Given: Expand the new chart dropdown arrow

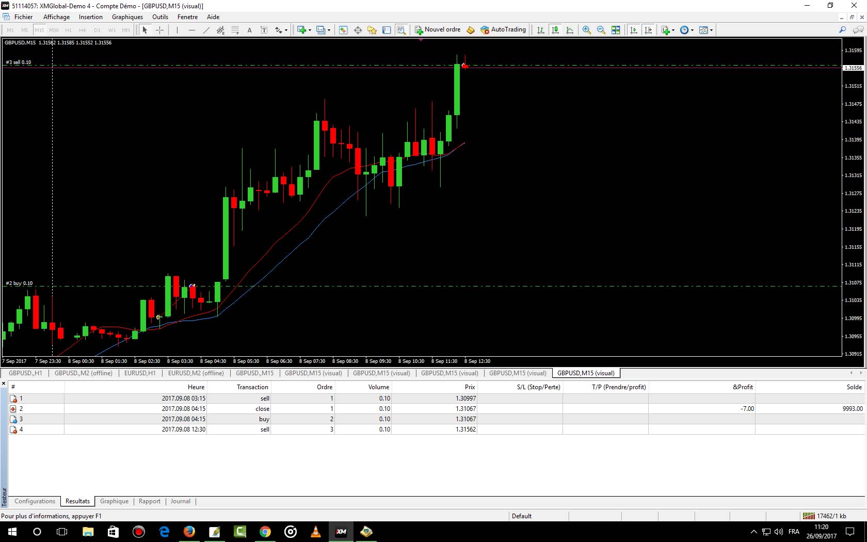Looking at the screenshot, I should pos(310,30).
